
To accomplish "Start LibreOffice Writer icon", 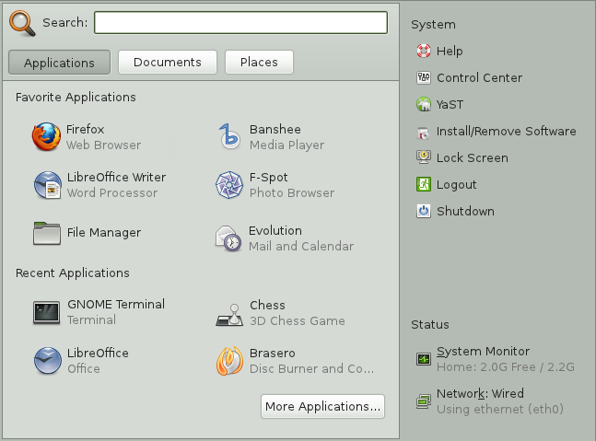I will (48, 185).
